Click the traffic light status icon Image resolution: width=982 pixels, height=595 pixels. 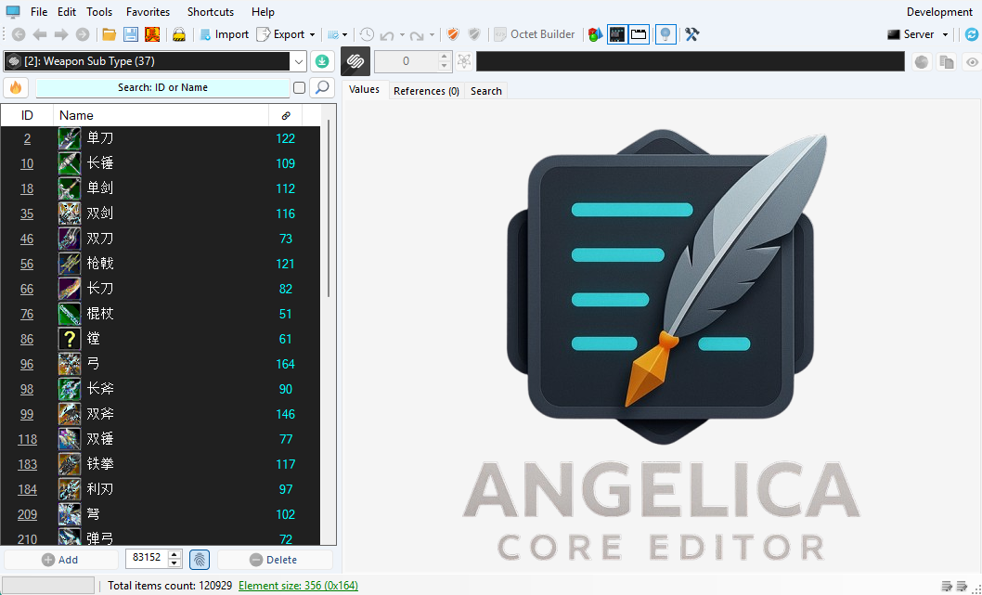point(595,34)
